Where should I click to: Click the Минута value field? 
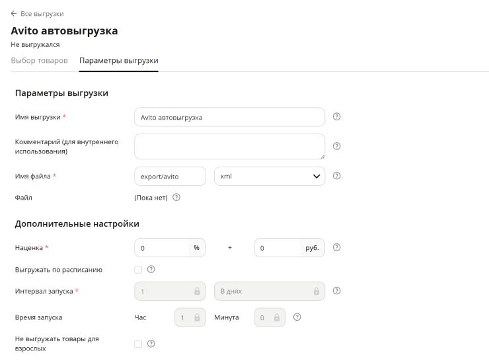point(270,317)
